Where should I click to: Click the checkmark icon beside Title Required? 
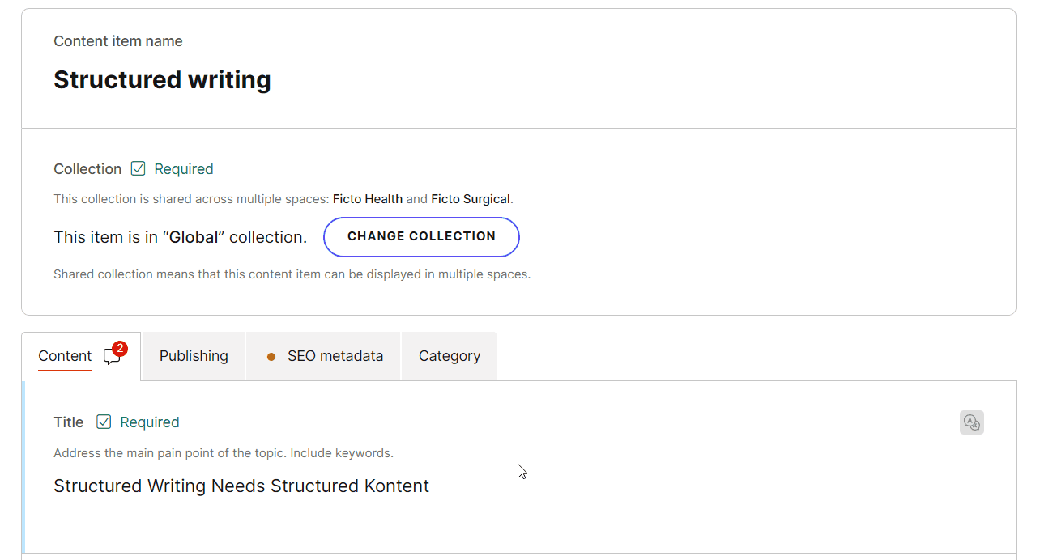click(104, 422)
